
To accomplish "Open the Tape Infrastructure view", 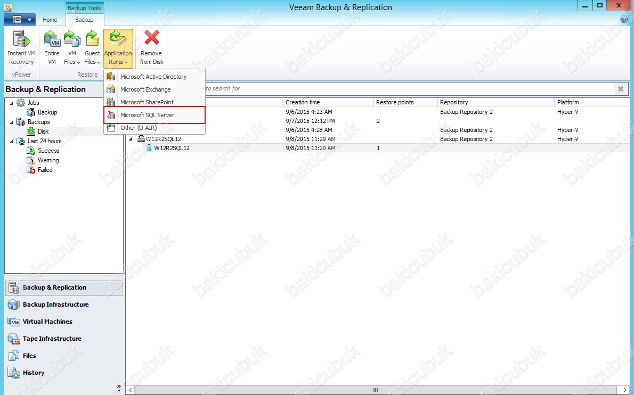I will 64,339.
